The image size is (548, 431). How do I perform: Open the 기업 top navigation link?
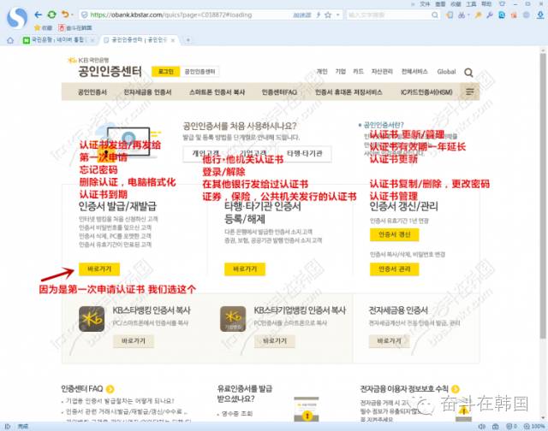pyautogui.click(x=340, y=71)
